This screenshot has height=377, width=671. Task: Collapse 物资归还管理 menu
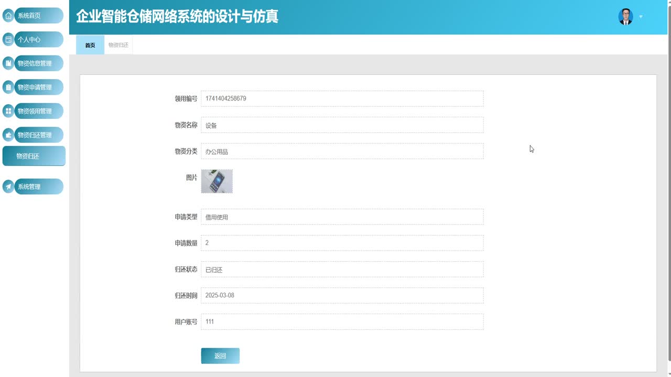tap(39, 135)
